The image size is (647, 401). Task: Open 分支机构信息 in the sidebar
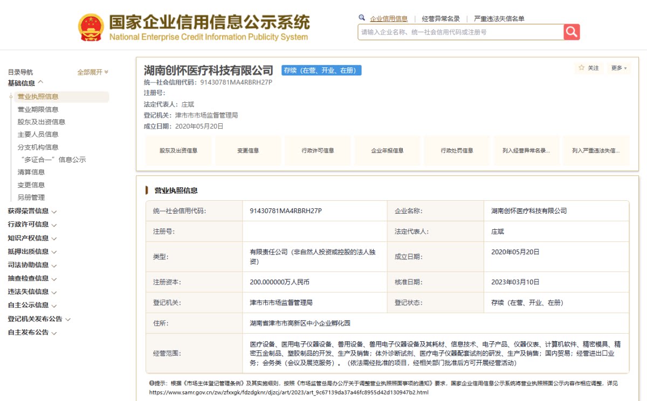[38, 147]
